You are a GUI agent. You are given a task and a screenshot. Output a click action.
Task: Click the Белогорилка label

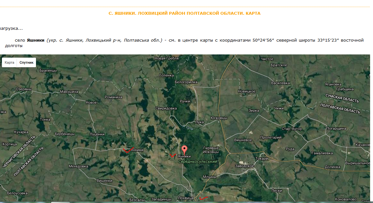(186, 82)
